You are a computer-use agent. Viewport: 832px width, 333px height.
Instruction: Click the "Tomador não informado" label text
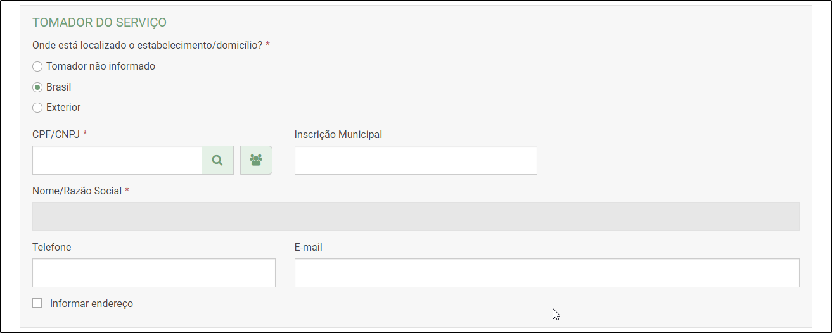pos(101,66)
